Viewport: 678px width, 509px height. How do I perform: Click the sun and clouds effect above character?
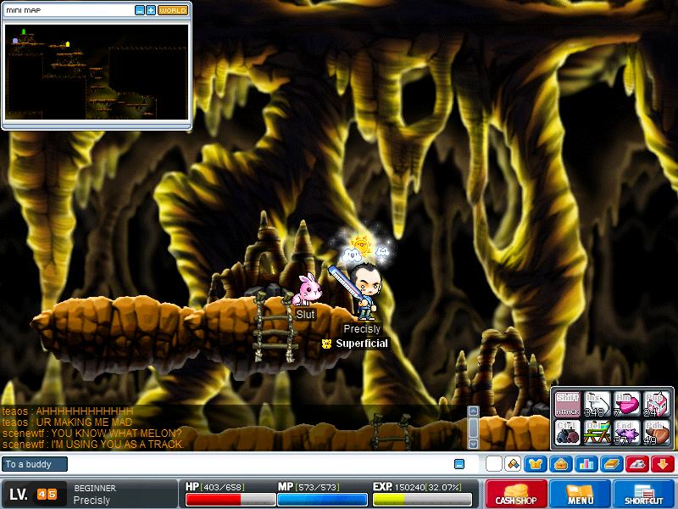[363, 249]
